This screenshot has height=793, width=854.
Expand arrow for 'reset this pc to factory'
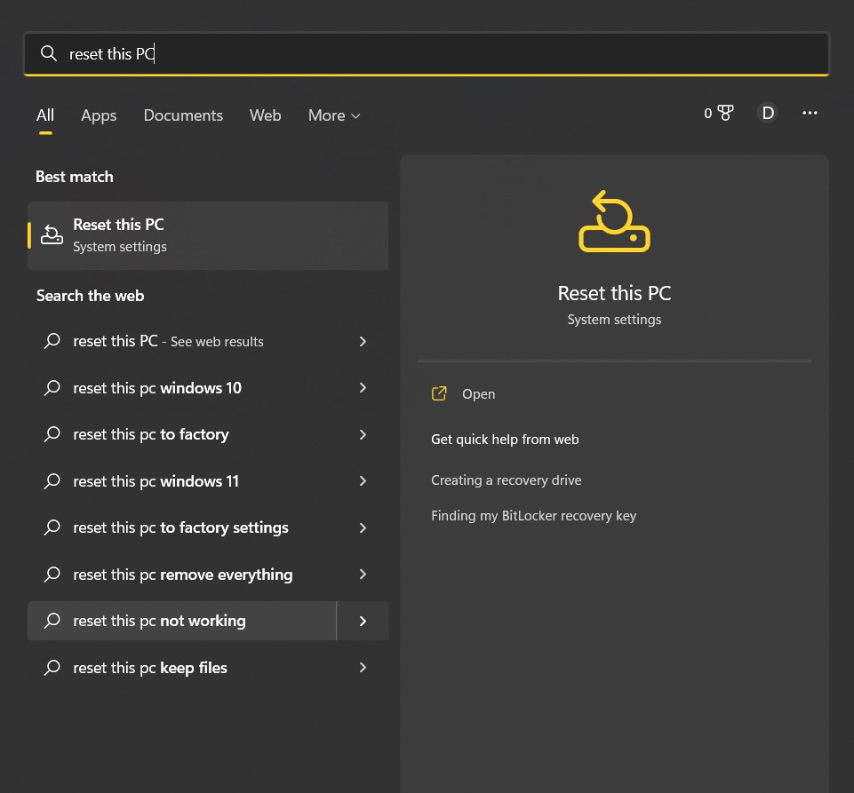click(363, 434)
